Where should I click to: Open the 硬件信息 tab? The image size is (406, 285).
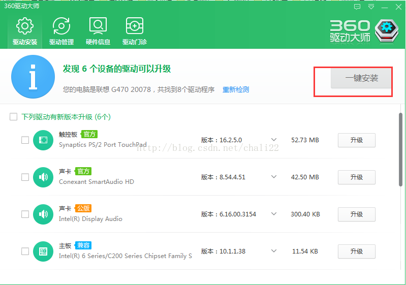click(x=98, y=31)
